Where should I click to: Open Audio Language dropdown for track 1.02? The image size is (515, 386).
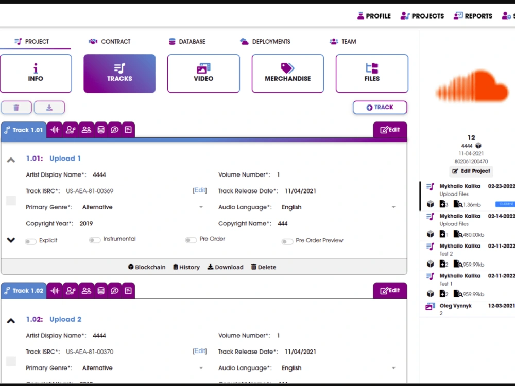(393, 369)
